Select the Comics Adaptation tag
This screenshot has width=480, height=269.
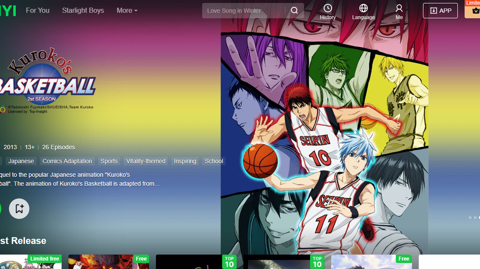click(67, 161)
